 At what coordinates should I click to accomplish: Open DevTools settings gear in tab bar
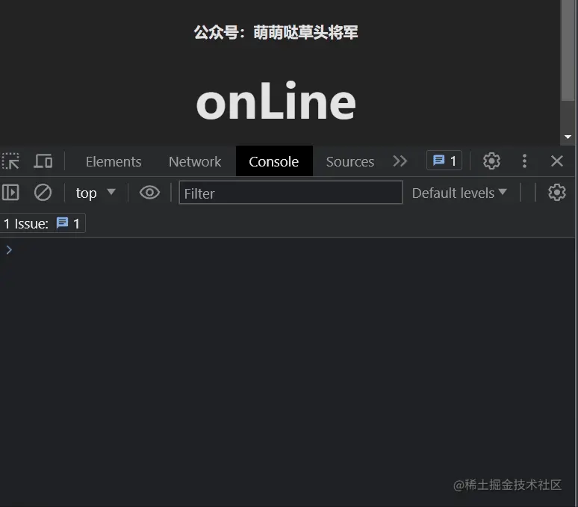point(491,161)
